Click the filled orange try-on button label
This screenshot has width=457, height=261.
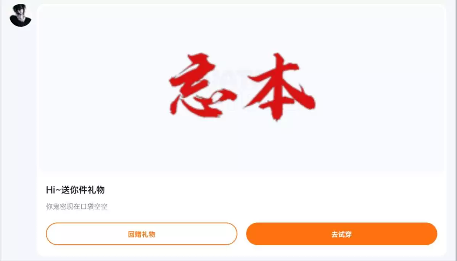tap(341, 234)
